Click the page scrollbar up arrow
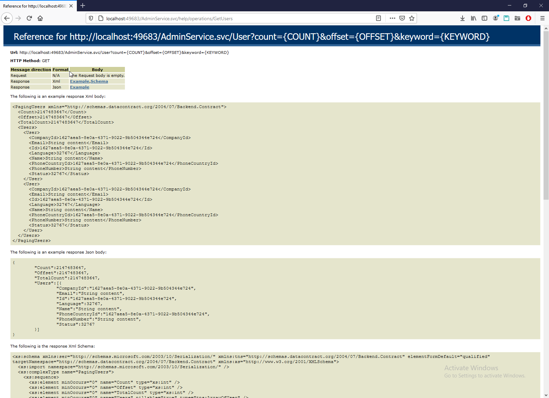The image size is (549, 398). point(546,28)
